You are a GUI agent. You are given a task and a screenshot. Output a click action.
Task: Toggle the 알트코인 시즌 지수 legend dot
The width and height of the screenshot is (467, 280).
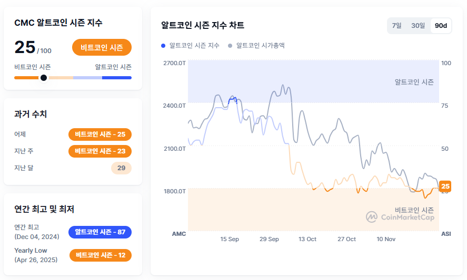[164, 46]
